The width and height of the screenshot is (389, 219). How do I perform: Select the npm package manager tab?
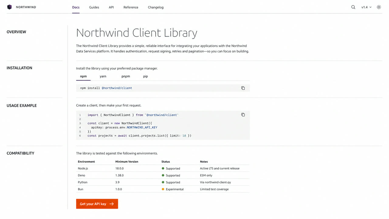[x=83, y=76]
